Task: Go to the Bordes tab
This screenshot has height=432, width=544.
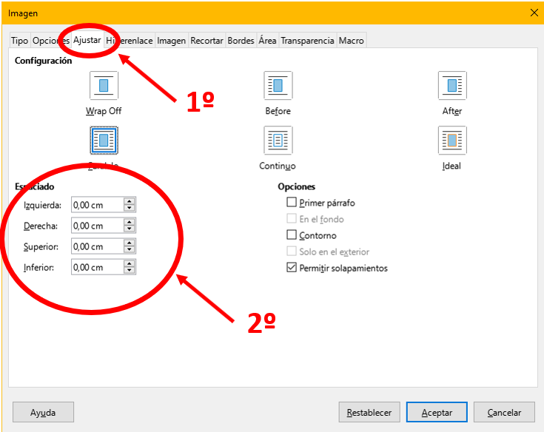Action: (x=241, y=41)
